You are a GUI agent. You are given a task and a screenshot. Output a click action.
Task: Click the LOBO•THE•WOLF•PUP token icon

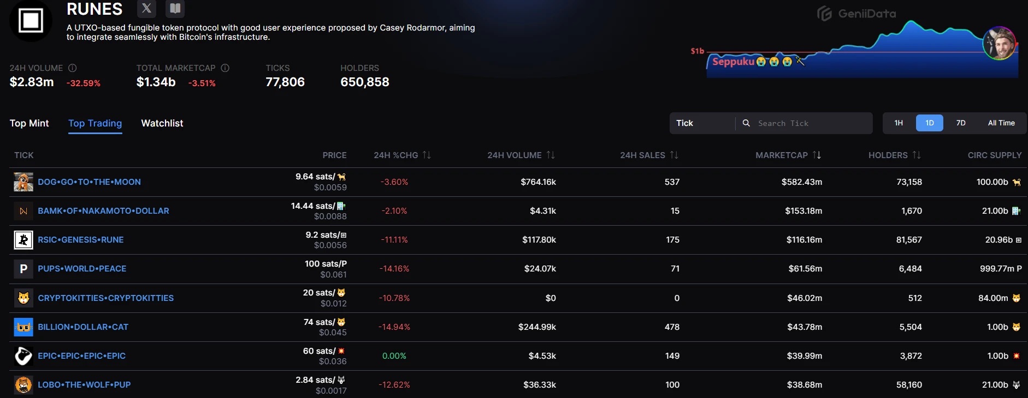[23, 385]
